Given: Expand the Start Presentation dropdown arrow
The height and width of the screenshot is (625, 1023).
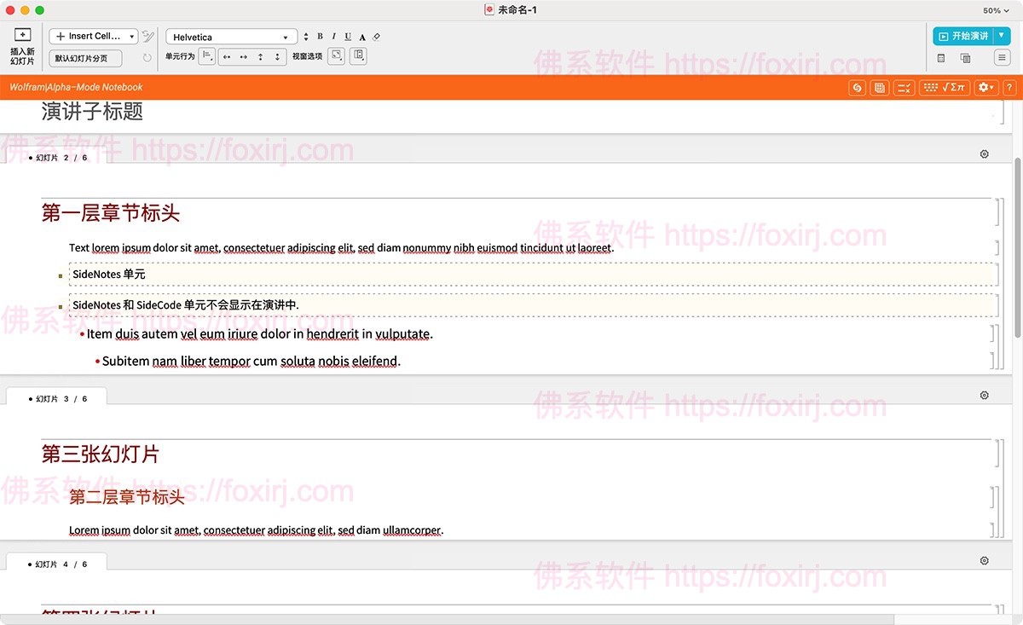Looking at the screenshot, I should click(x=1002, y=36).
